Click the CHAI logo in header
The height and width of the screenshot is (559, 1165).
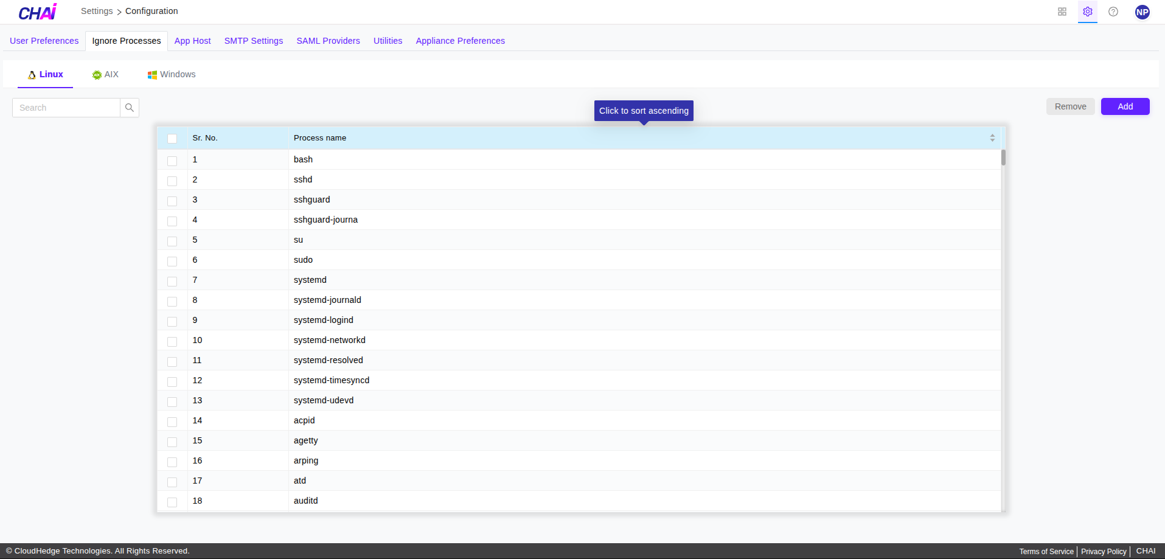38,12
